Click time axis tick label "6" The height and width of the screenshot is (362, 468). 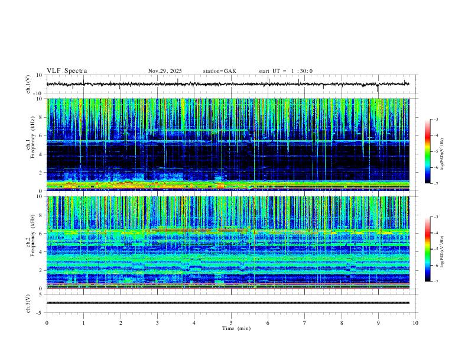[268, 323]
